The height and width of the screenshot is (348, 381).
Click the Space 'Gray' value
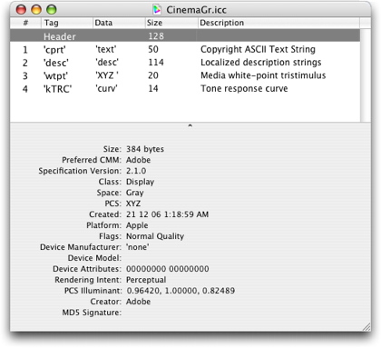(135, 193)
